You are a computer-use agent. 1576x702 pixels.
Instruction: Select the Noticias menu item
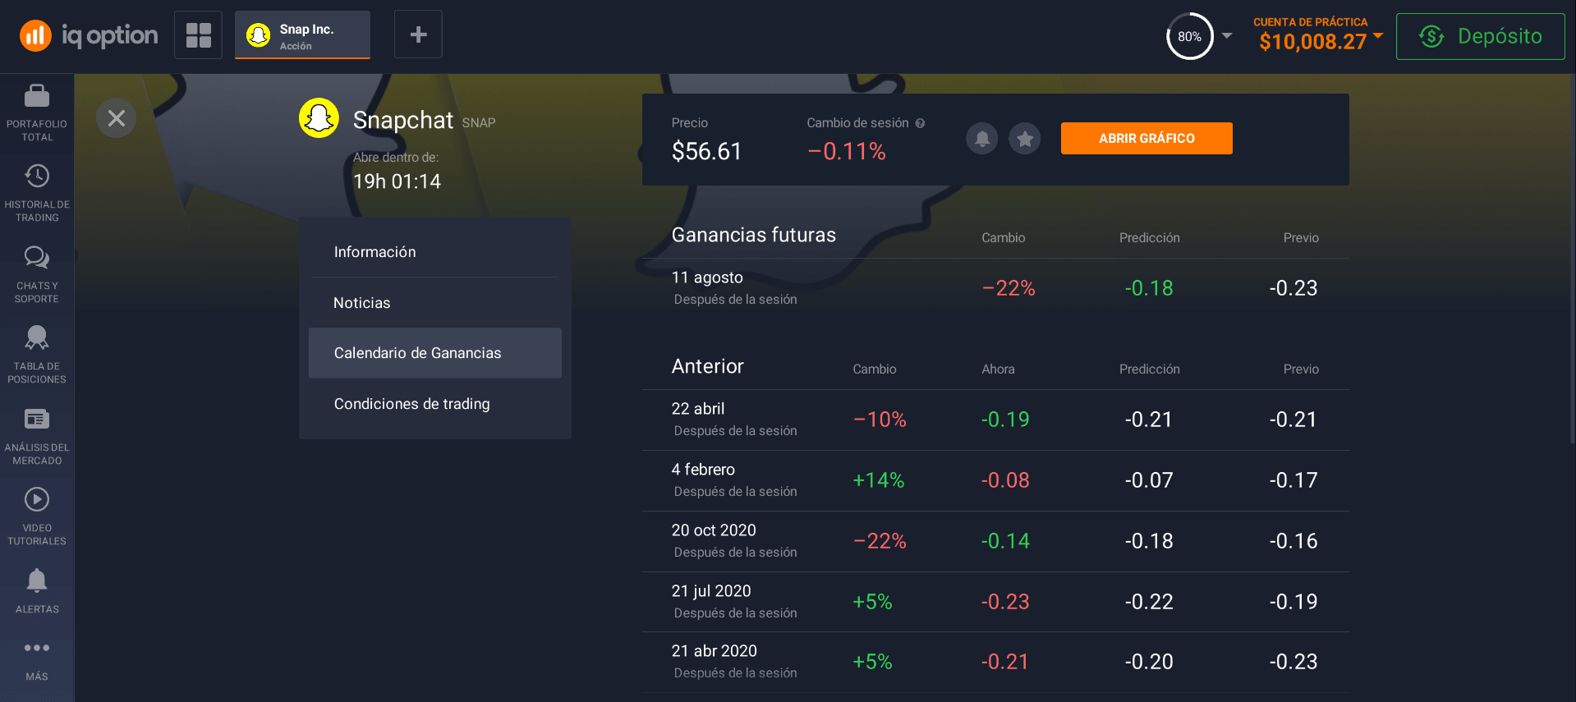pyautogui.click(x=362, y=303)
